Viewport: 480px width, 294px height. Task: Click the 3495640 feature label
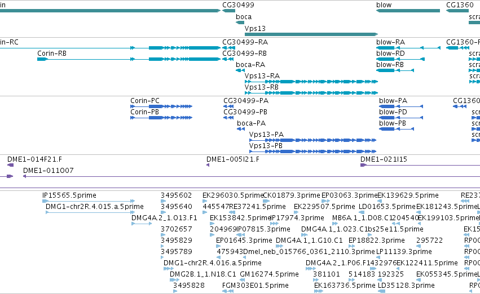(x=177, y=207)
